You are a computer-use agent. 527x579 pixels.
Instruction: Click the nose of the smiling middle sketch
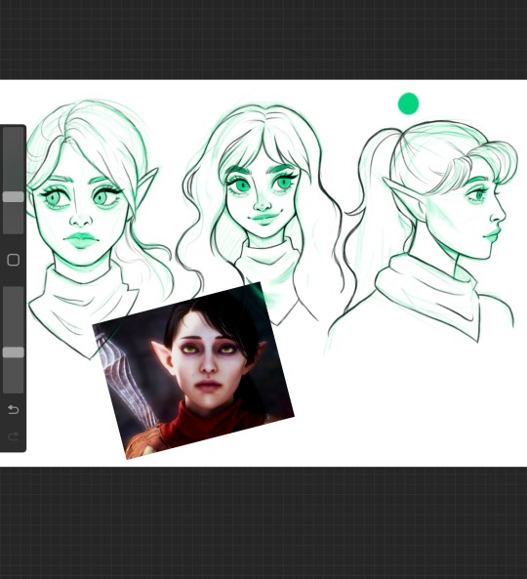(263, 203)
